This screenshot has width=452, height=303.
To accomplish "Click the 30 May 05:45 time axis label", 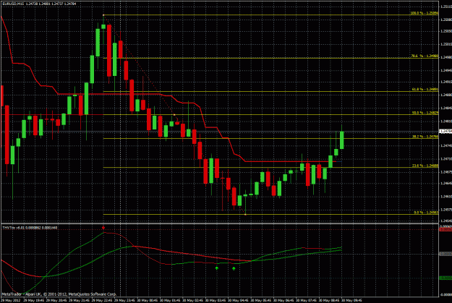I will click(x=261, y=300).
